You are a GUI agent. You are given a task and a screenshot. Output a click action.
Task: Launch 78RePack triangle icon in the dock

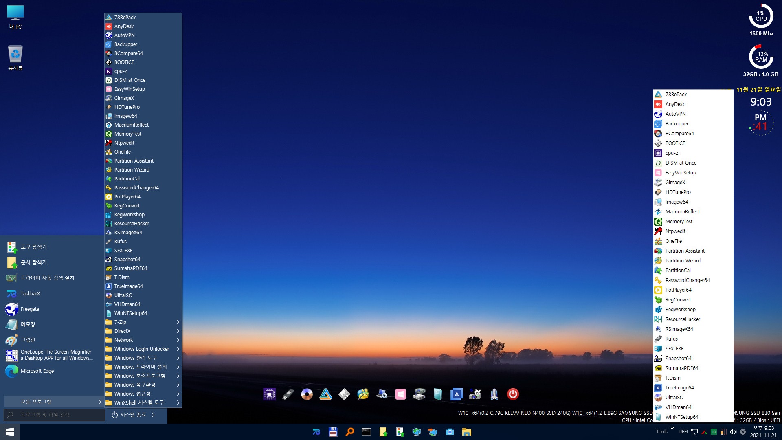(325, 394)
